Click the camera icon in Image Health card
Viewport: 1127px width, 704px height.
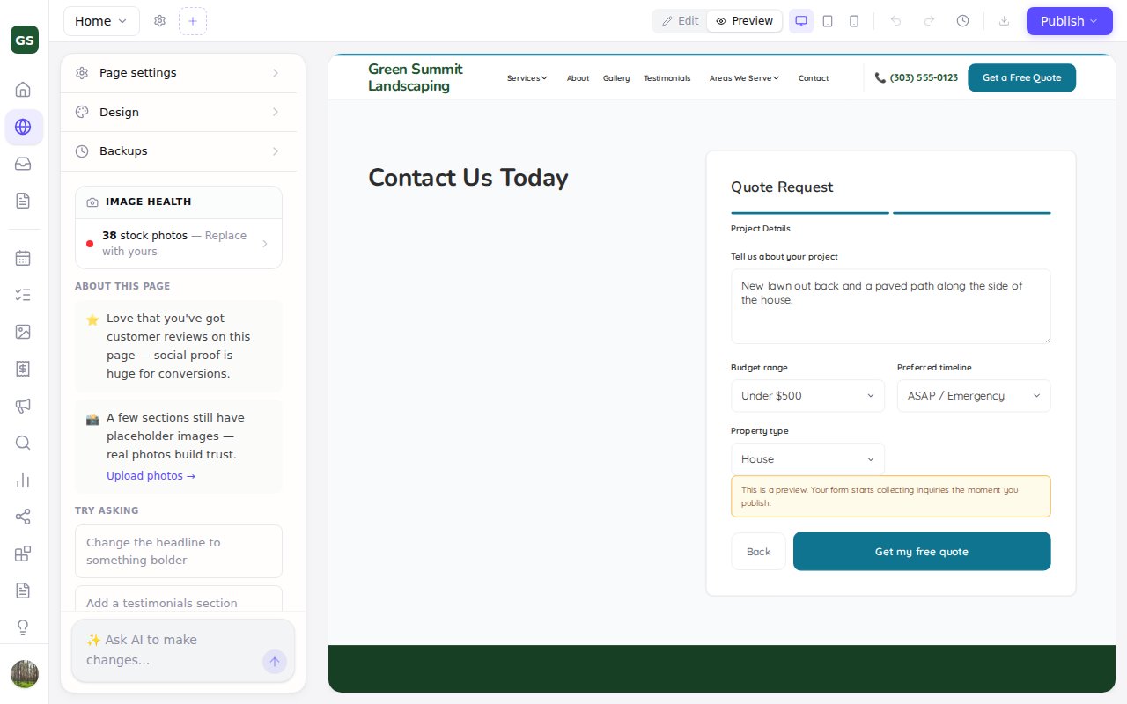(92, 202)
